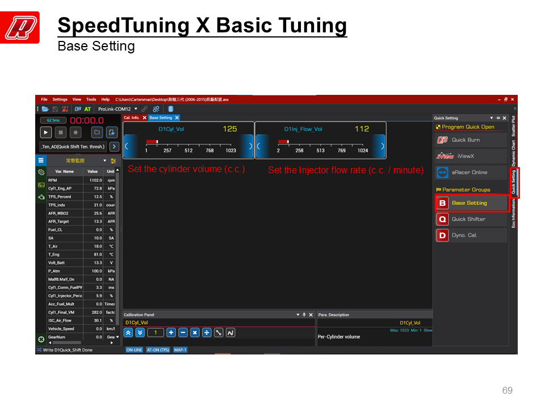
Task: Pin the Quick Setting panel
Action: tap(498, 118)
